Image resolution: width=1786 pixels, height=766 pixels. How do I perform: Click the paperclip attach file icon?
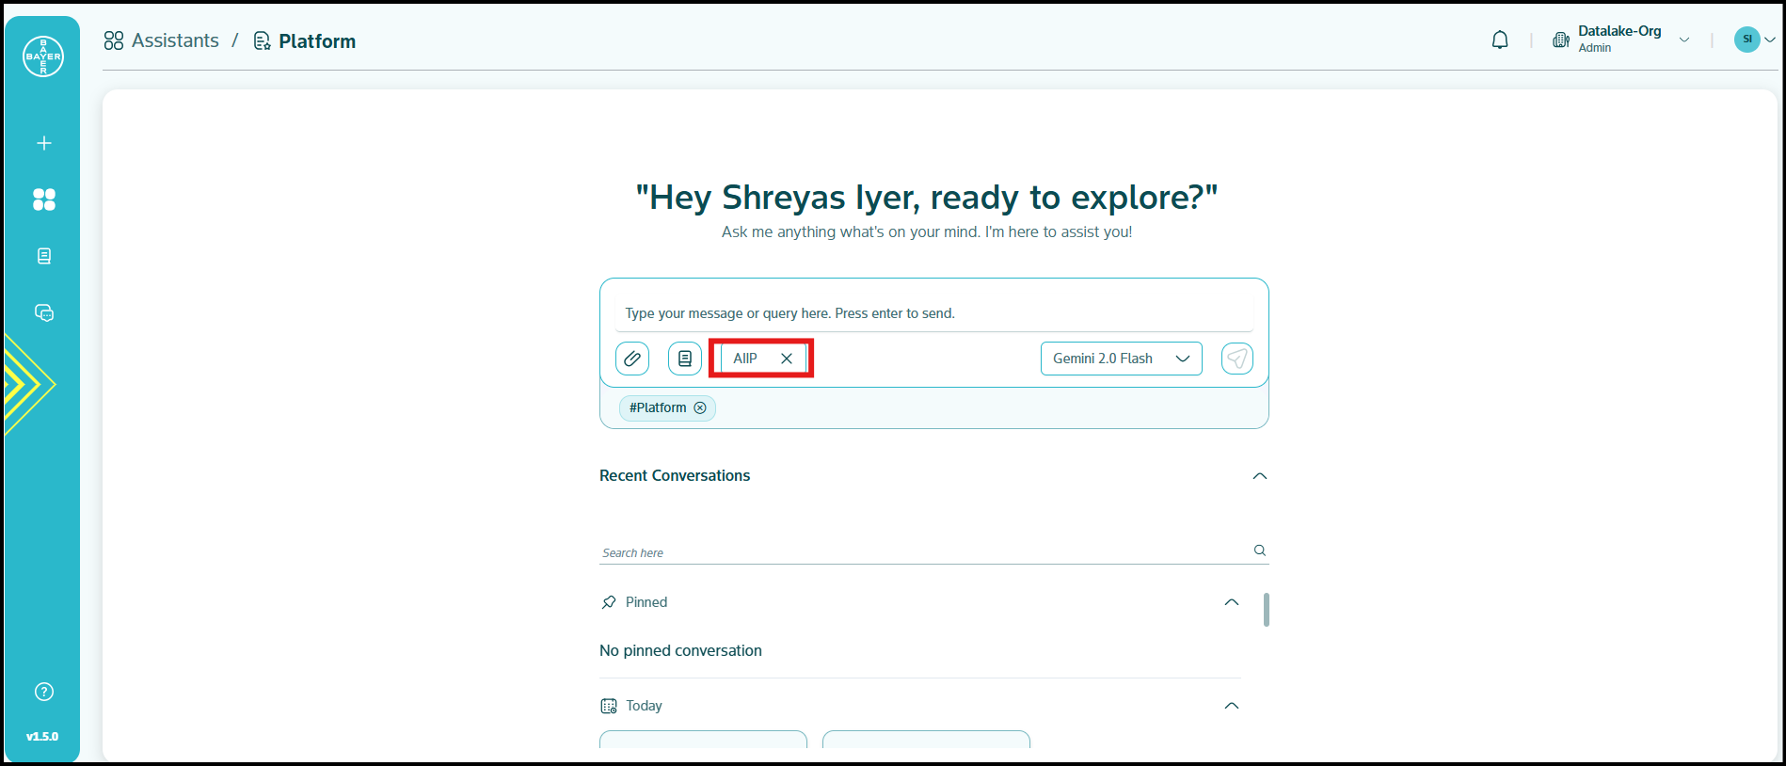[x=632, y=359]
